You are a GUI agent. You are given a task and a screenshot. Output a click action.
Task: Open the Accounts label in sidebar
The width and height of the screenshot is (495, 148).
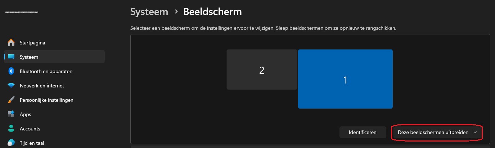(x=30, y=129)
